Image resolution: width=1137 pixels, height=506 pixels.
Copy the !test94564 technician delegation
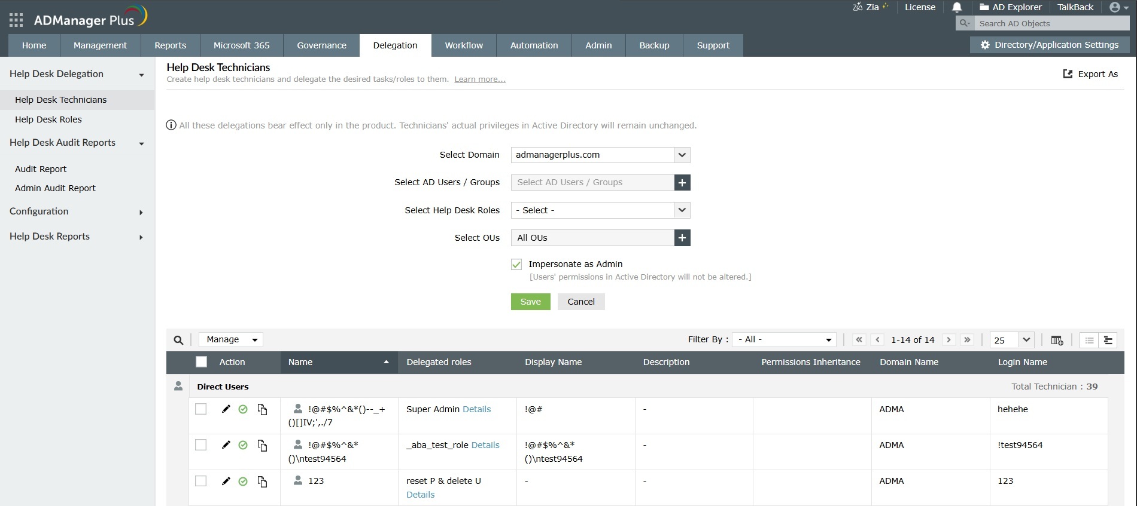tap(262, 445)
